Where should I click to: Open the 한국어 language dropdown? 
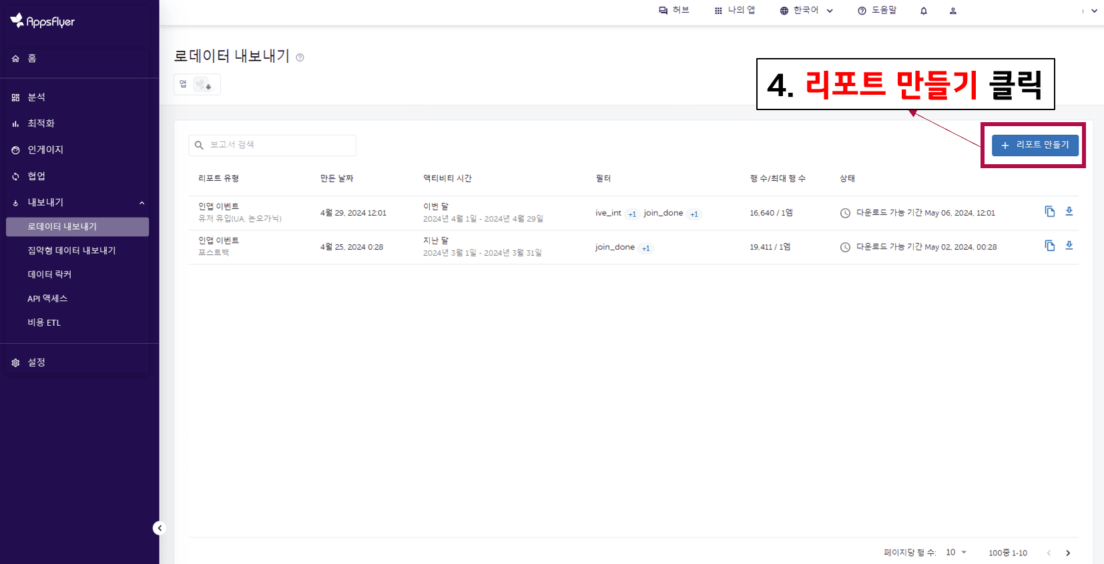[806, 11]
